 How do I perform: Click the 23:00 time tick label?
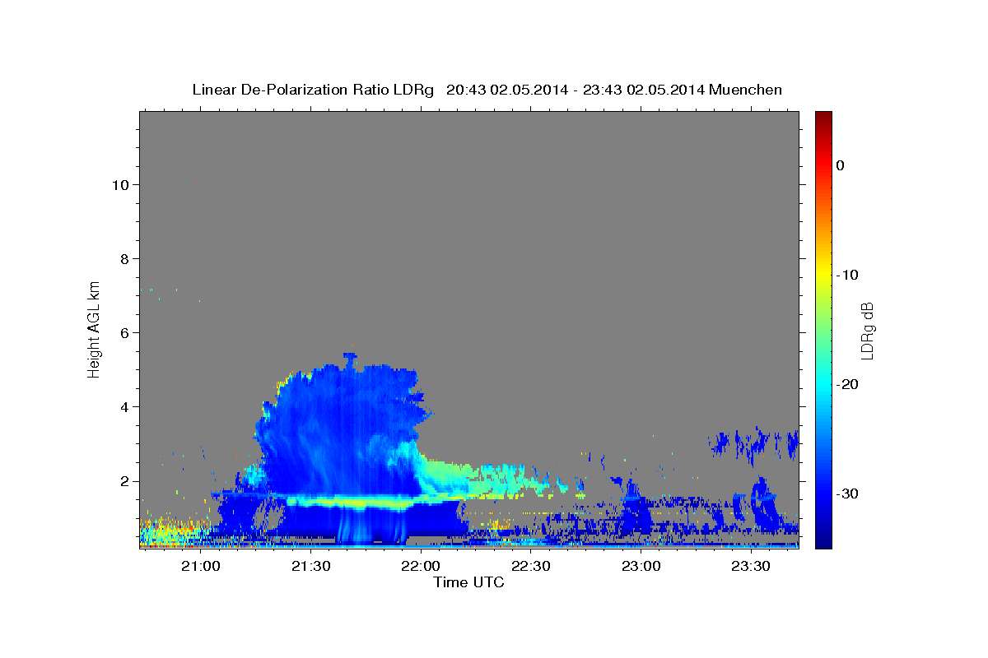(641, 566)
